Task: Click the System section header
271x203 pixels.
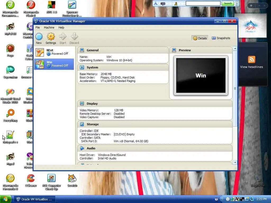Action: pos(123,67)
